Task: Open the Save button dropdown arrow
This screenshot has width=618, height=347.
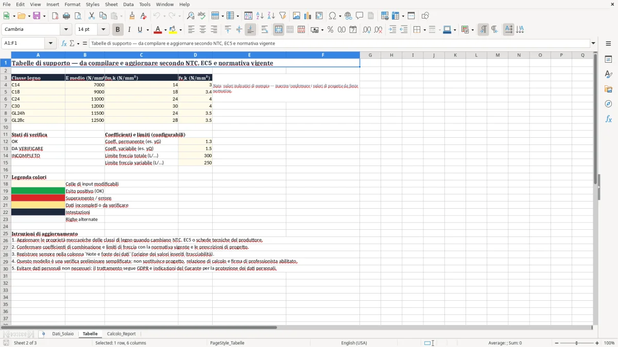Action: coord(44,16)
